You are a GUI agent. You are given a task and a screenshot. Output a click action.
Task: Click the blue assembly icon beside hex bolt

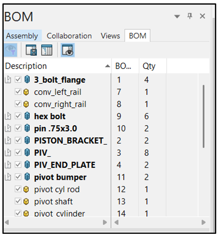pos(27,117)
